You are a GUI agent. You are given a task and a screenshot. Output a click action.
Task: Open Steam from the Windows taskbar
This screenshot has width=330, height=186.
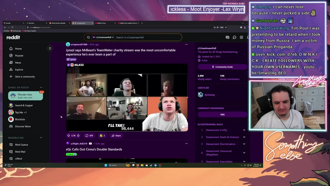(x=151, y=165)
